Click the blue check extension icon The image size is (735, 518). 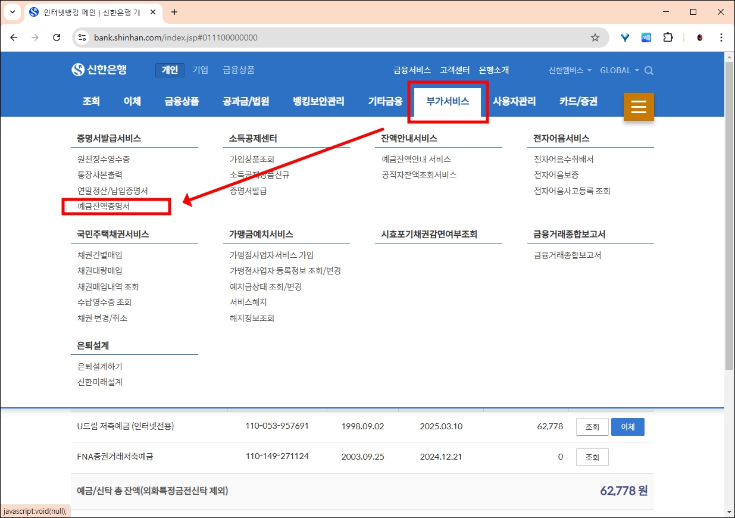coord(625,38)
